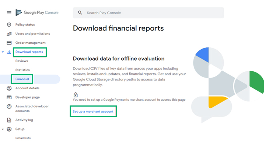Image resolution: width=269 pixels, height=147 pixels.
Task: Click the Order management card icon
Action: tap(9, 43)
